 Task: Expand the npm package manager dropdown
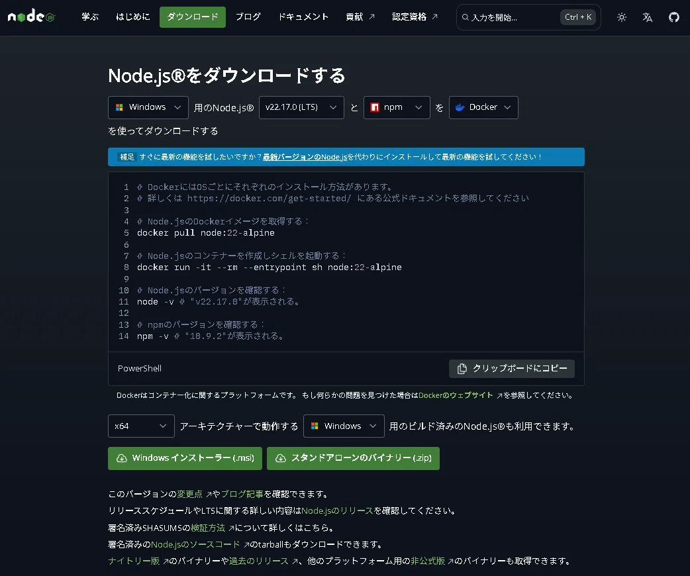tap(397, 107)
